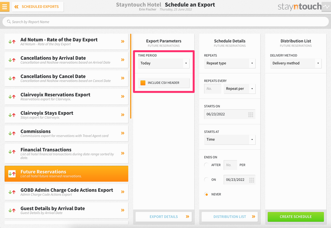This screenshot has height=228, width=331.
Task: Open the Repeat type dropdown
Action: point(230,63)
